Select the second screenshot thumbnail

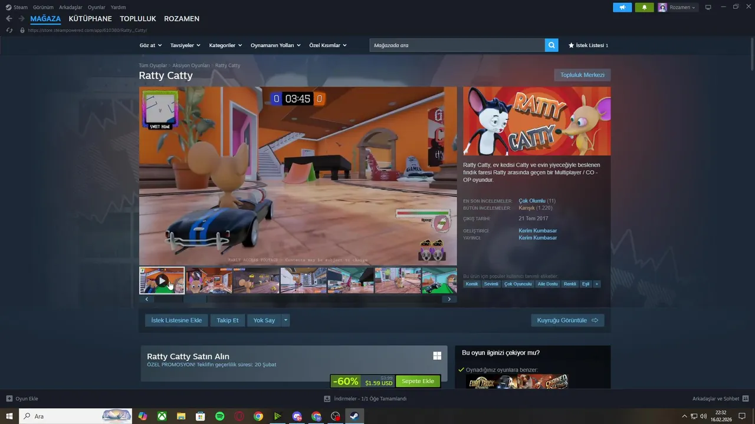(209, 280)
